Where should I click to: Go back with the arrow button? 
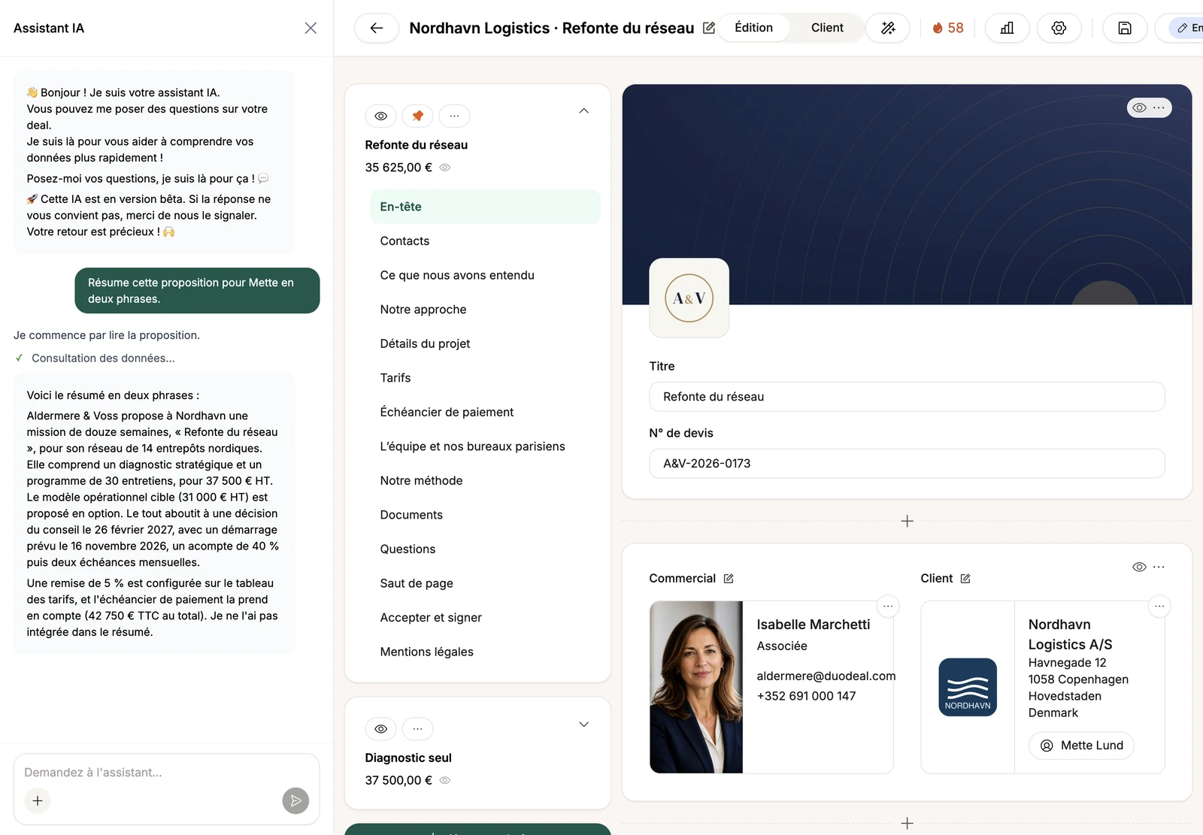pos(377,28)
